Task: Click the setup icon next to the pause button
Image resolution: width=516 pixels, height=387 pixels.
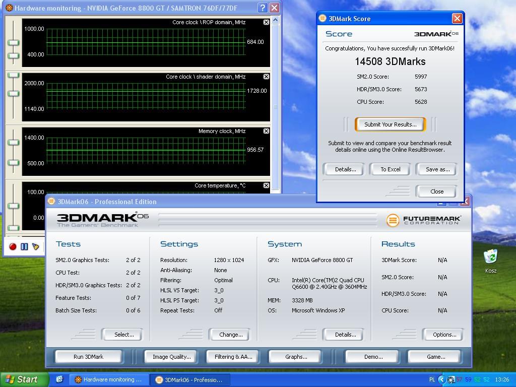Action: coord(36,246)
